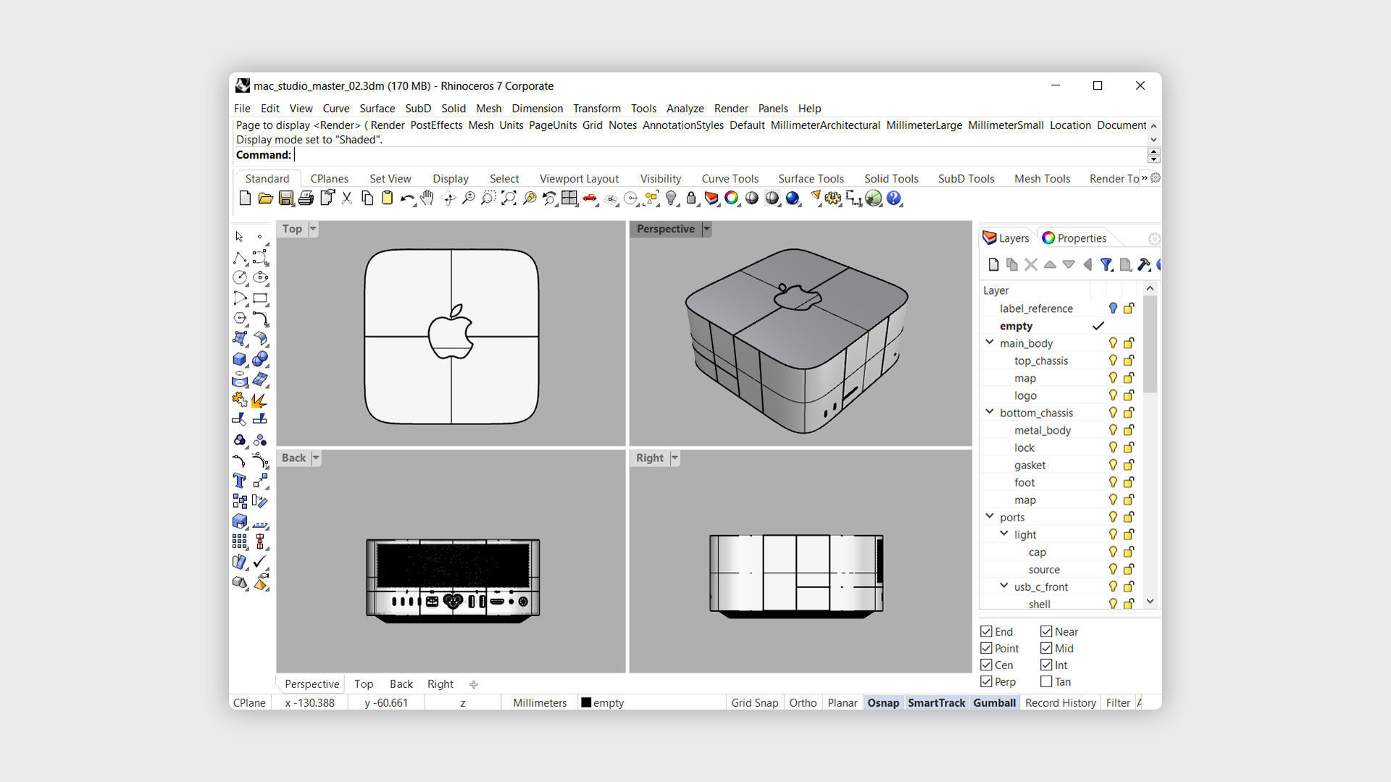
Task: Toggle Ortho in status bar
Action: 803,703
